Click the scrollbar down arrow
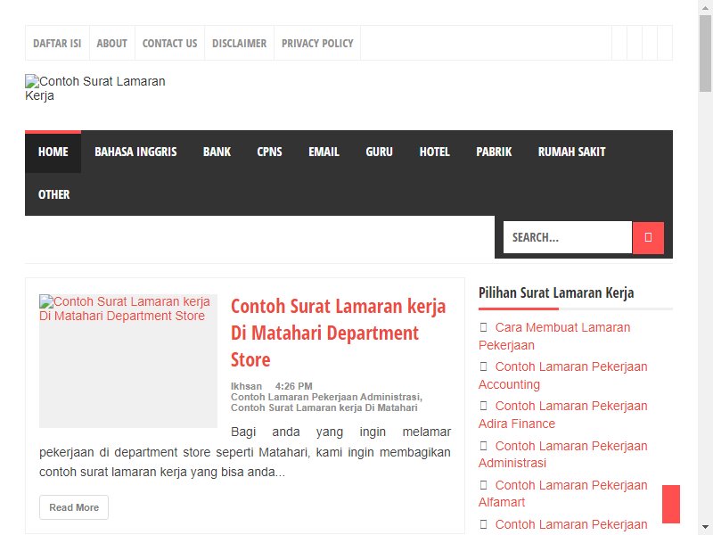The width and height of the screenshot is (713, 535). (x=705, y=528)
